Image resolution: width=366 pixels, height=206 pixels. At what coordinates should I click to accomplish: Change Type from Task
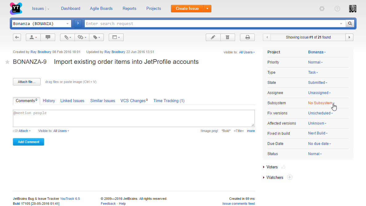[x=313, y=73]
